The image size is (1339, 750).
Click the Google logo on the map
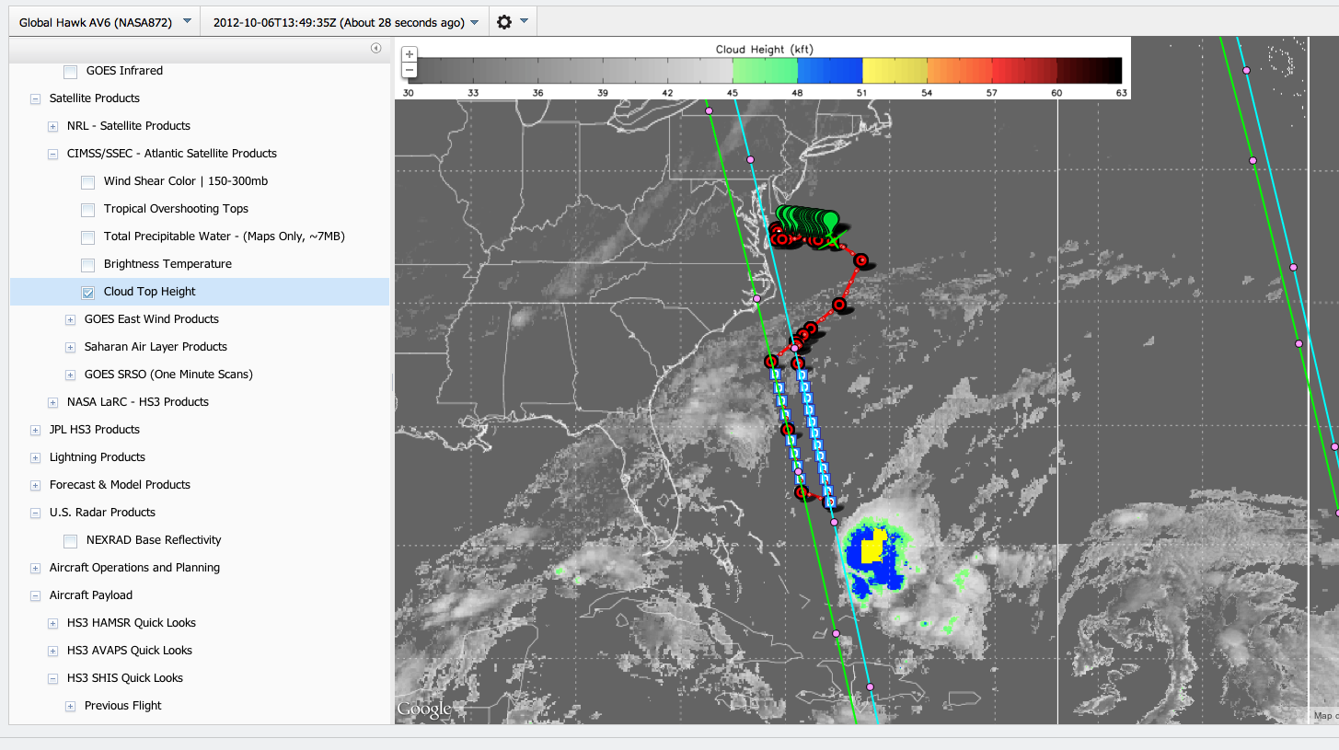424,709
